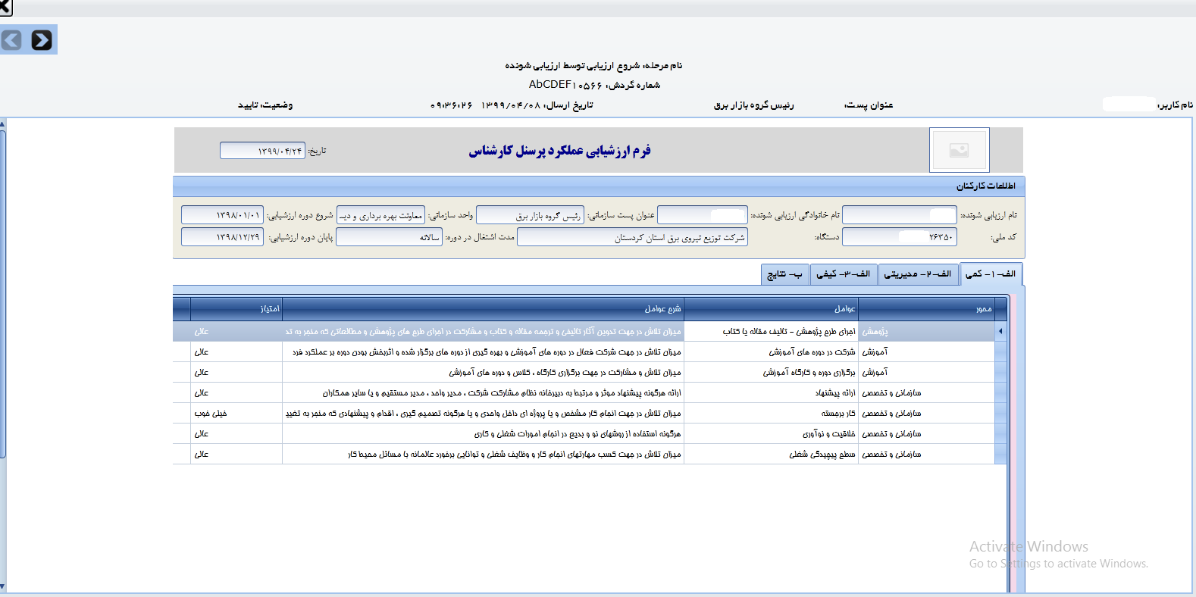Click the اجرای طرح پژوهشی - تالیف مقاله cell
1196x597 pixels.
[x=771, y=331]
